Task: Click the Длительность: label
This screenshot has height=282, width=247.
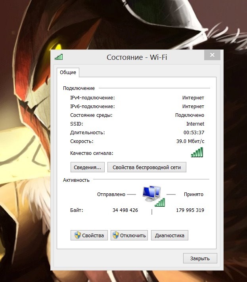Action: [88, 133]
